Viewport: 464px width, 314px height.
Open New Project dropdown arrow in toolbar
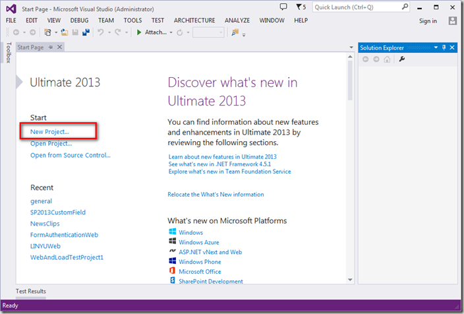click(x=55, y=32)
